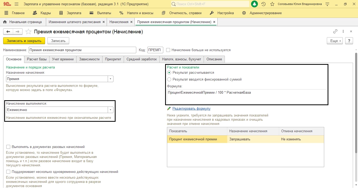The height and width of the screenshot is (191, 358).
Task: Click the Код field ПРЕМП
Action: click(x=155, y=50)
